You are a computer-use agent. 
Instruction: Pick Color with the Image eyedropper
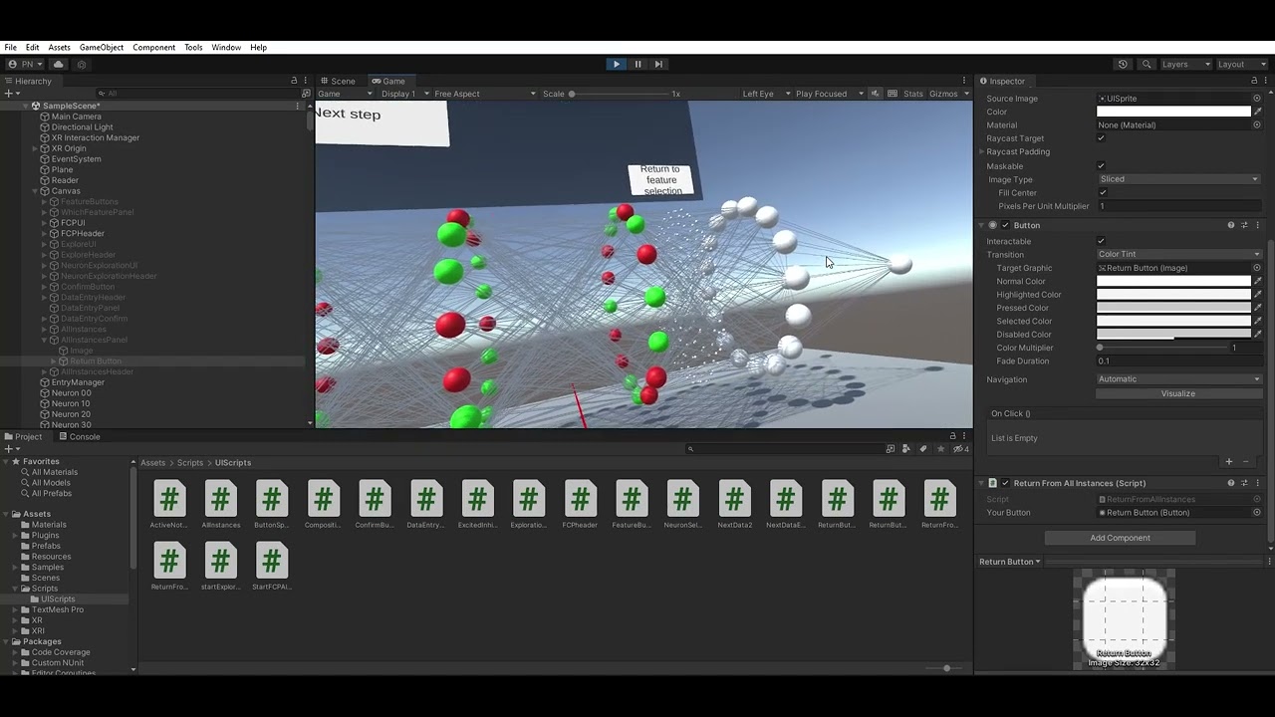click(x=1257, y=112)
